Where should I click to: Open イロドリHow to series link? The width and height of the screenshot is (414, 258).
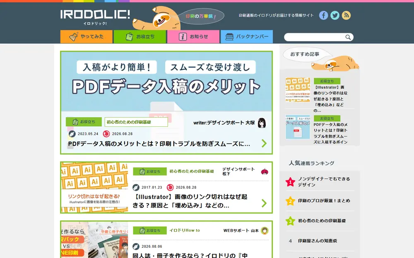[185, 230]
